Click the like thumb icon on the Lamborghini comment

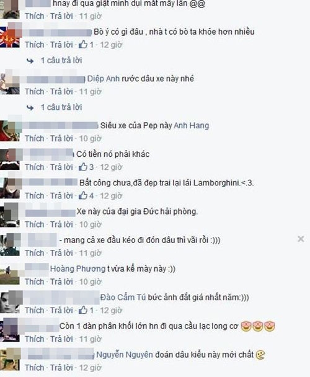click(x=83, y=195)
